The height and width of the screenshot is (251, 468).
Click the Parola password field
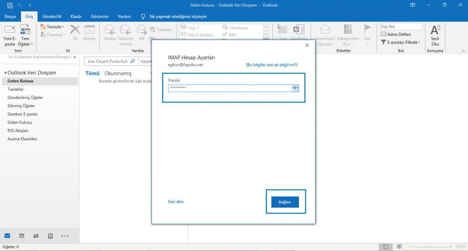(229, 88)
